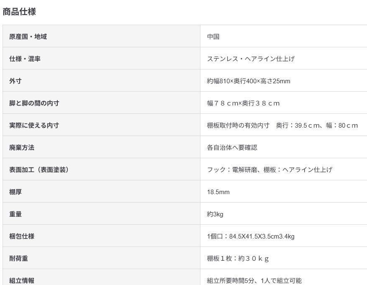Screen dimensions: 367x285
Task: Select the 脚と脚の間の内寸 label
Action: [34, 103]
